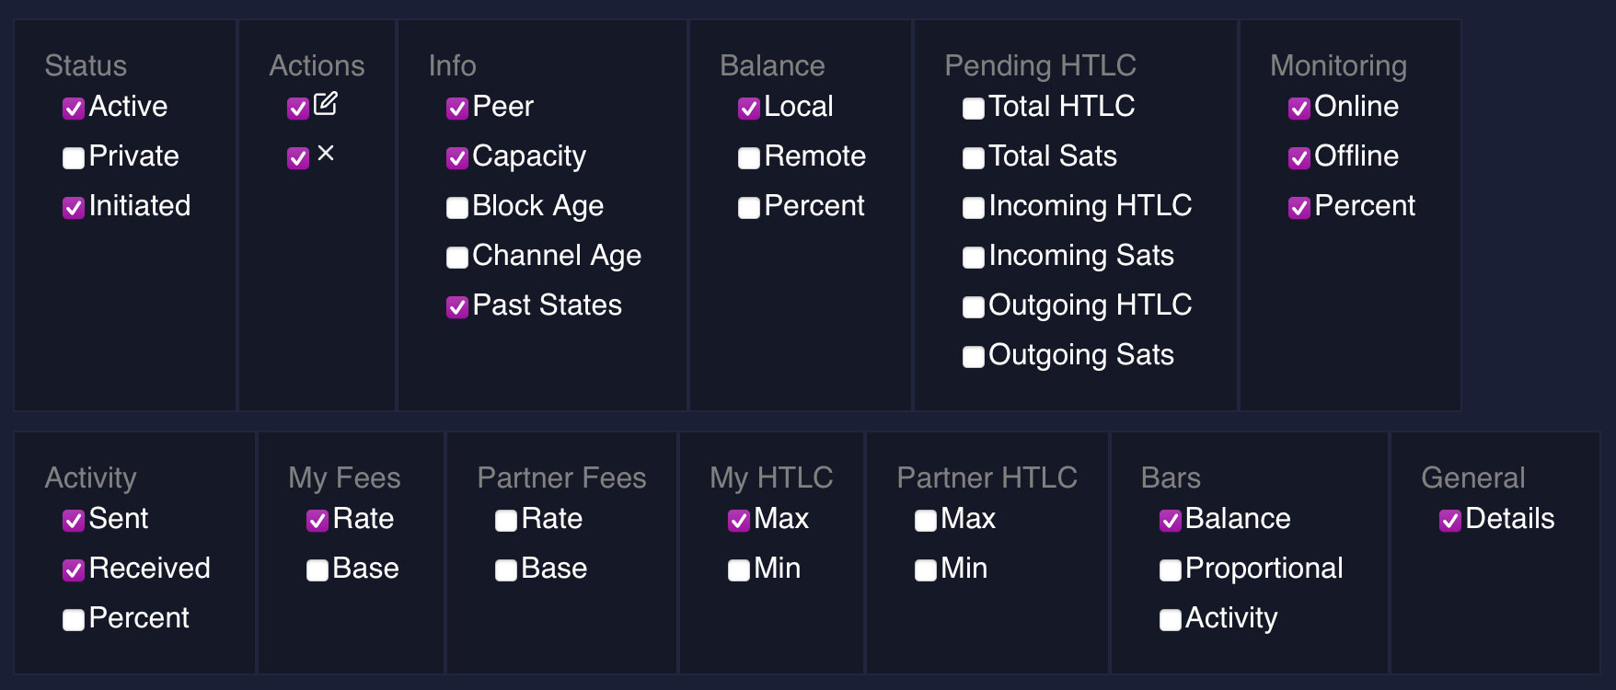Check Rate under Partner Fees

[x=506, y=521]
